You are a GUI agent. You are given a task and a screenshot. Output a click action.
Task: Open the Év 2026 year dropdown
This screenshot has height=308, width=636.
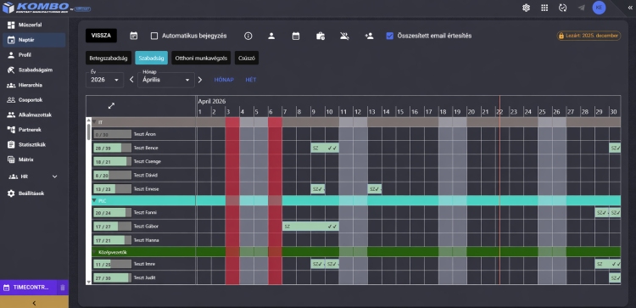click(104, 80)
